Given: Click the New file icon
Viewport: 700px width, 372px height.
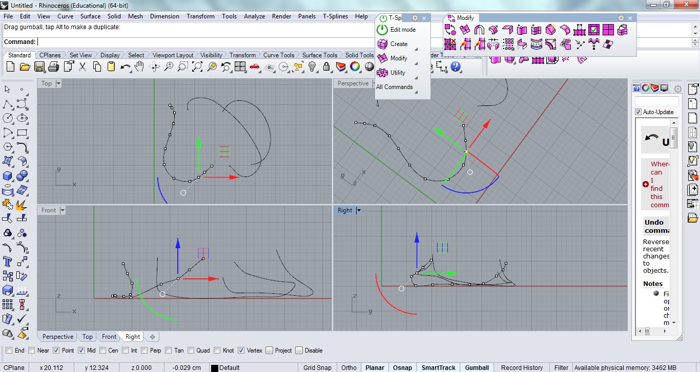Looking at the screenshot, I should pyautogui.click(x=10, y=67).
